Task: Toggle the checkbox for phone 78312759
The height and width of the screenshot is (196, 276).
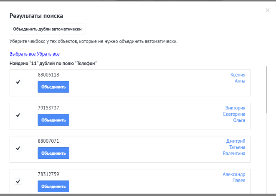Action: 18,181
